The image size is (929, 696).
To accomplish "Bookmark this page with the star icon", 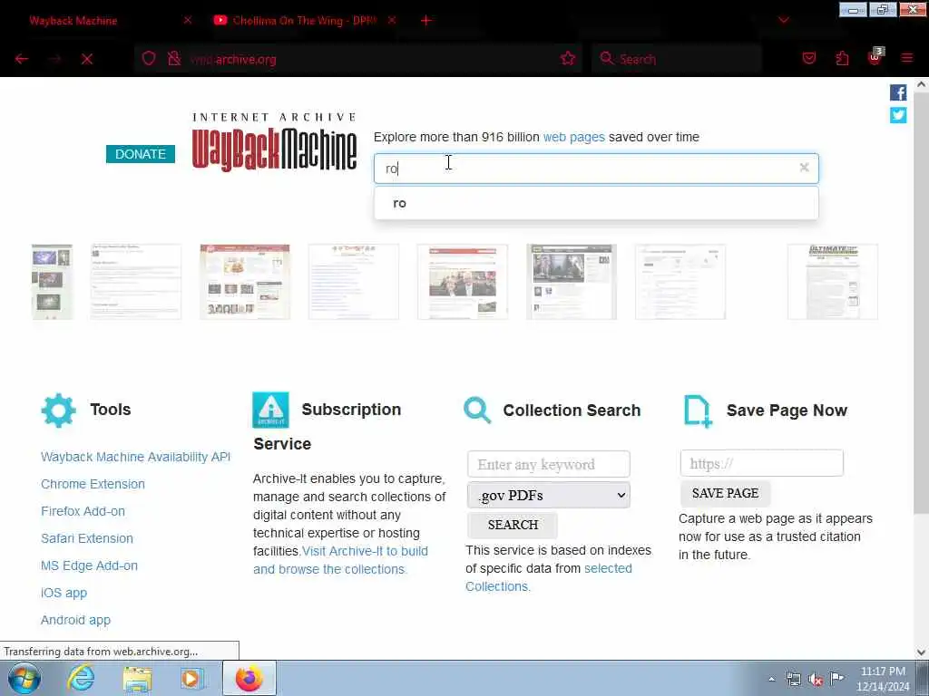I will click(x=568, y=59).
